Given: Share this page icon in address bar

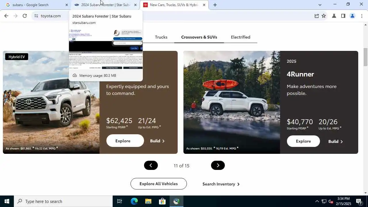Looking at the screenshot, I should (317, 16).
